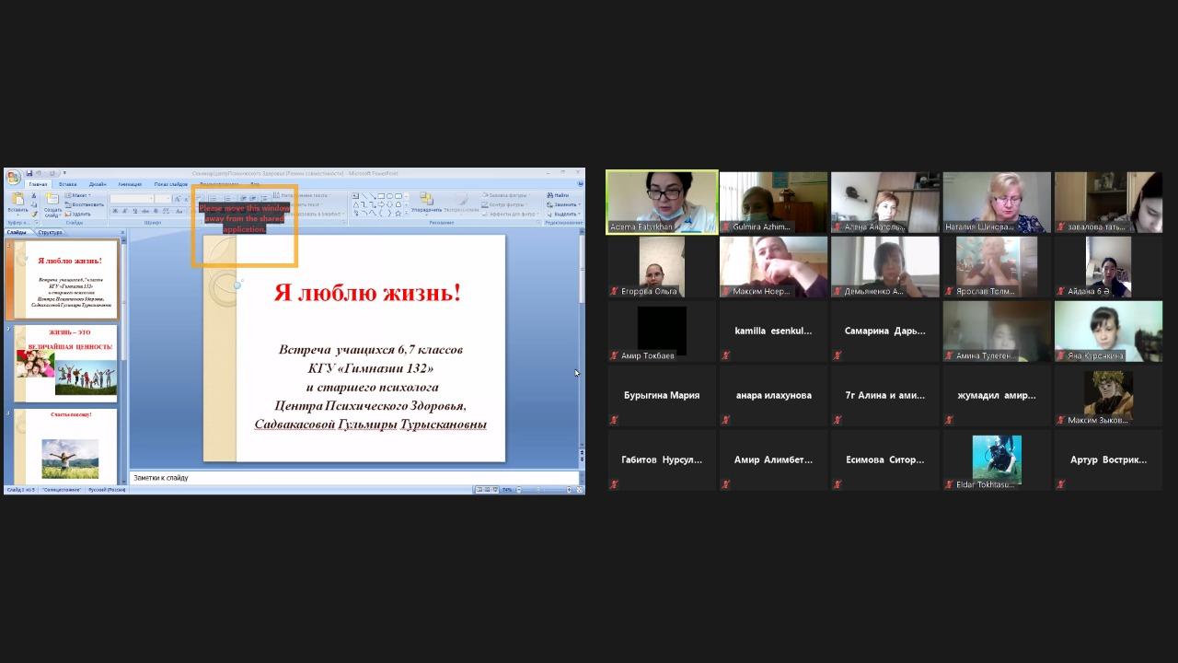The image size is (1178, 663).
Task: Click the Save icon in quick access toolbar
Action: 29,173
